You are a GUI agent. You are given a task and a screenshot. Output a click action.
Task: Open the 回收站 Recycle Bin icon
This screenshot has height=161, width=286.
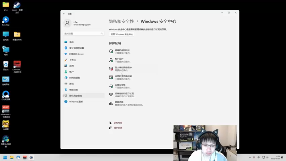6,66
